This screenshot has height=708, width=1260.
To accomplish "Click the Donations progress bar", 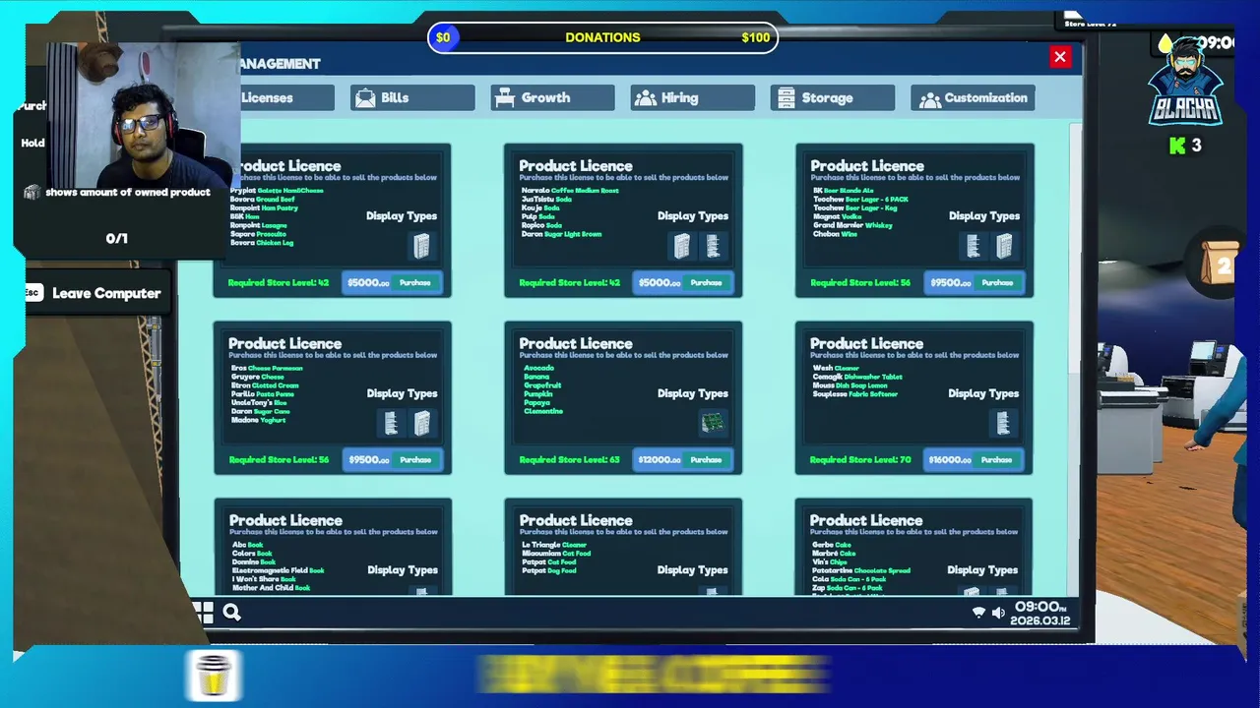I will (603, 37).
